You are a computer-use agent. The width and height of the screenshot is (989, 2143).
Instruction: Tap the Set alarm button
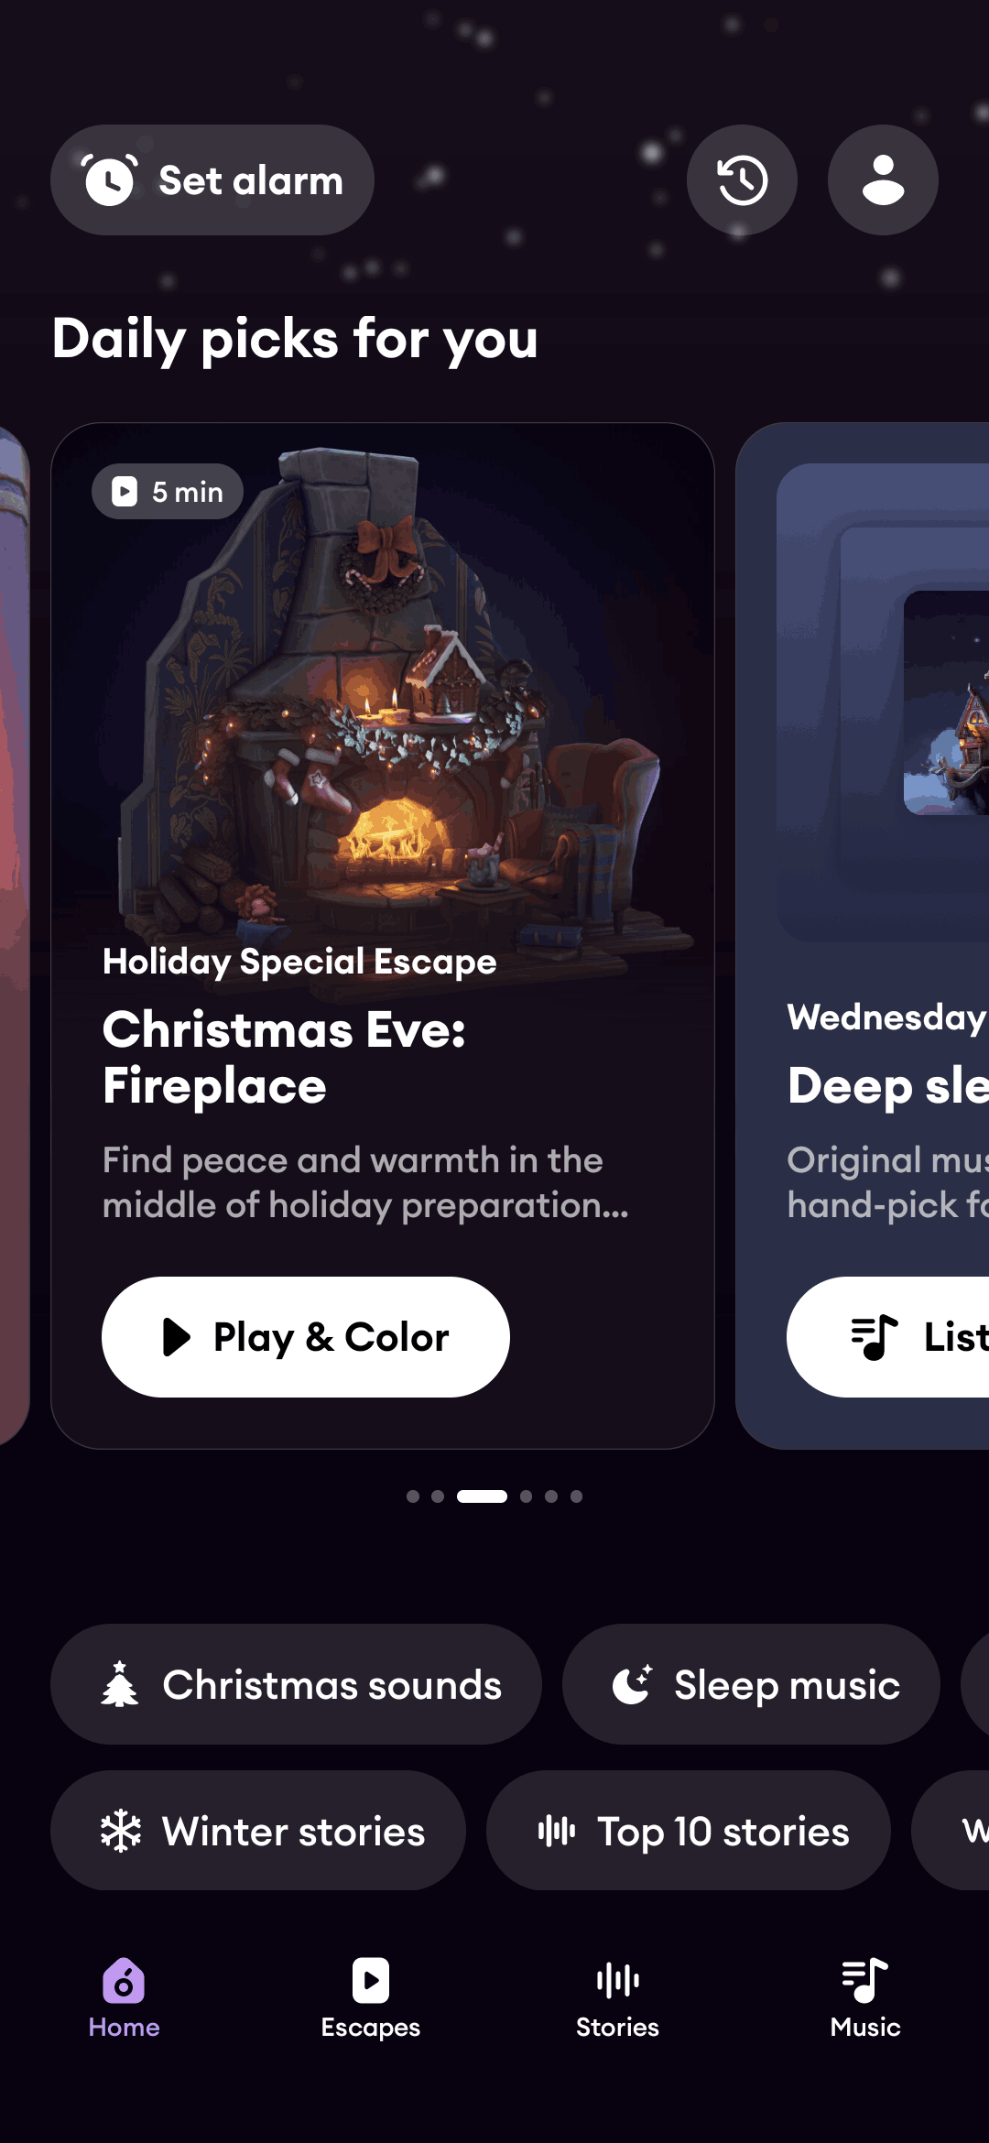tap(212, 179)
